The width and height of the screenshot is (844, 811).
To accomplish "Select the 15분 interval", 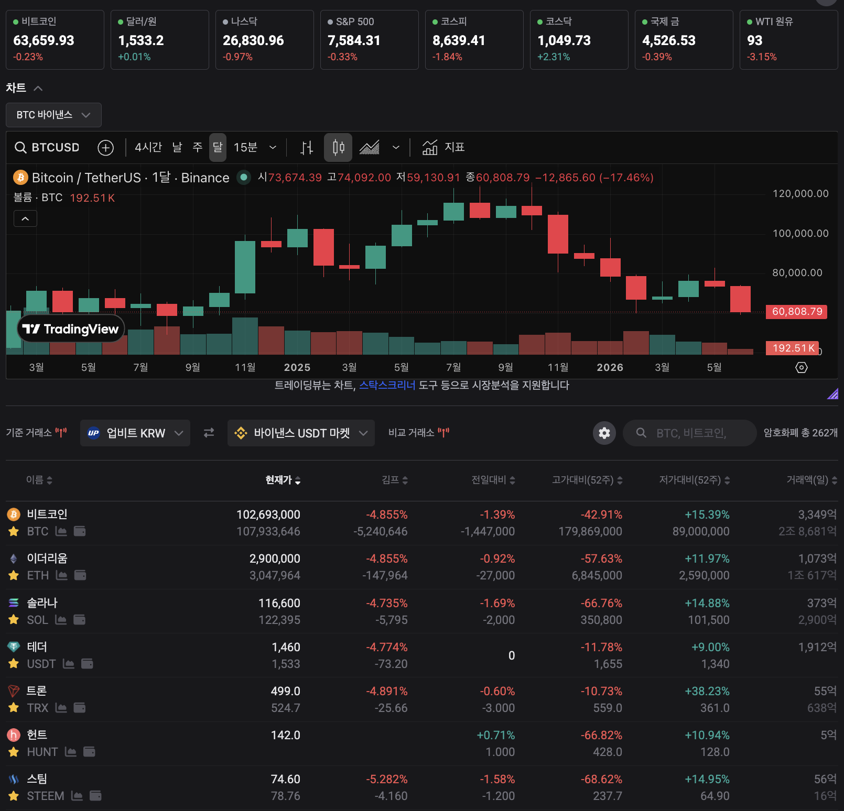I will (x=245, y=148).
